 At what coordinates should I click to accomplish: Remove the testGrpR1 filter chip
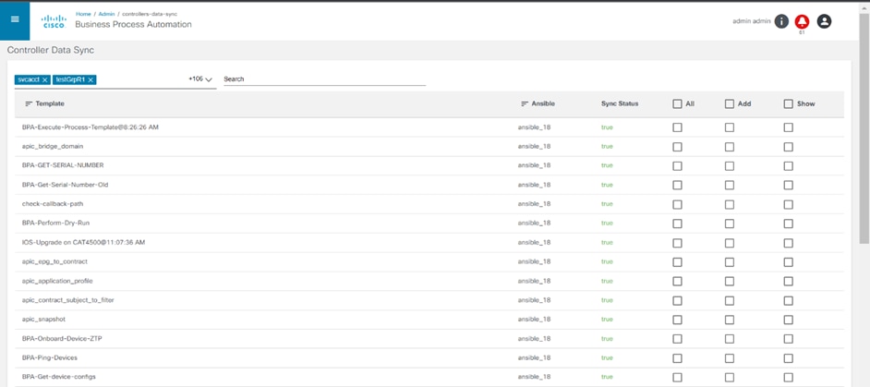point(91,80)
